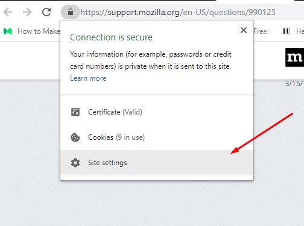The width and height of the screenshot is (304, 226).
Task: Click the browser forward arrow
Action: point(27,12)
